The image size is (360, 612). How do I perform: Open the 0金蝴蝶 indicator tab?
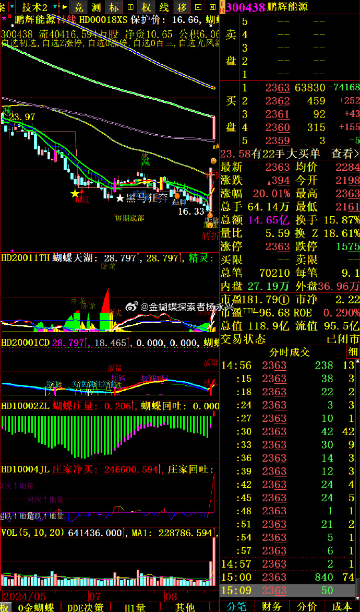click(36, 607)
